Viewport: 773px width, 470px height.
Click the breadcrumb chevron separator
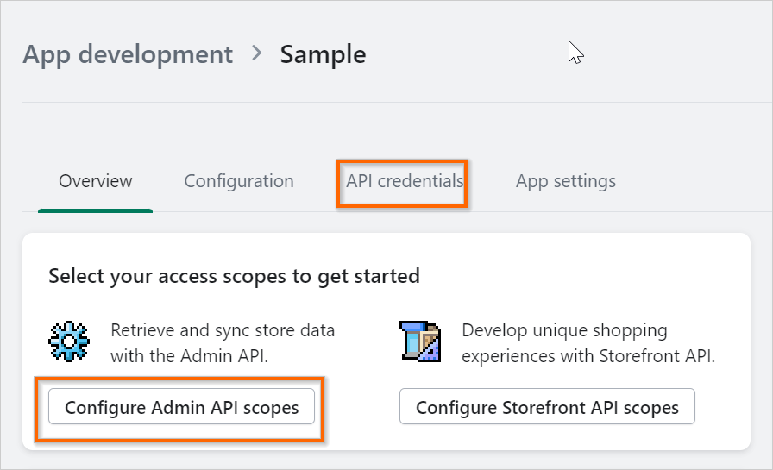pyautogui.click(x=256, y=53)
